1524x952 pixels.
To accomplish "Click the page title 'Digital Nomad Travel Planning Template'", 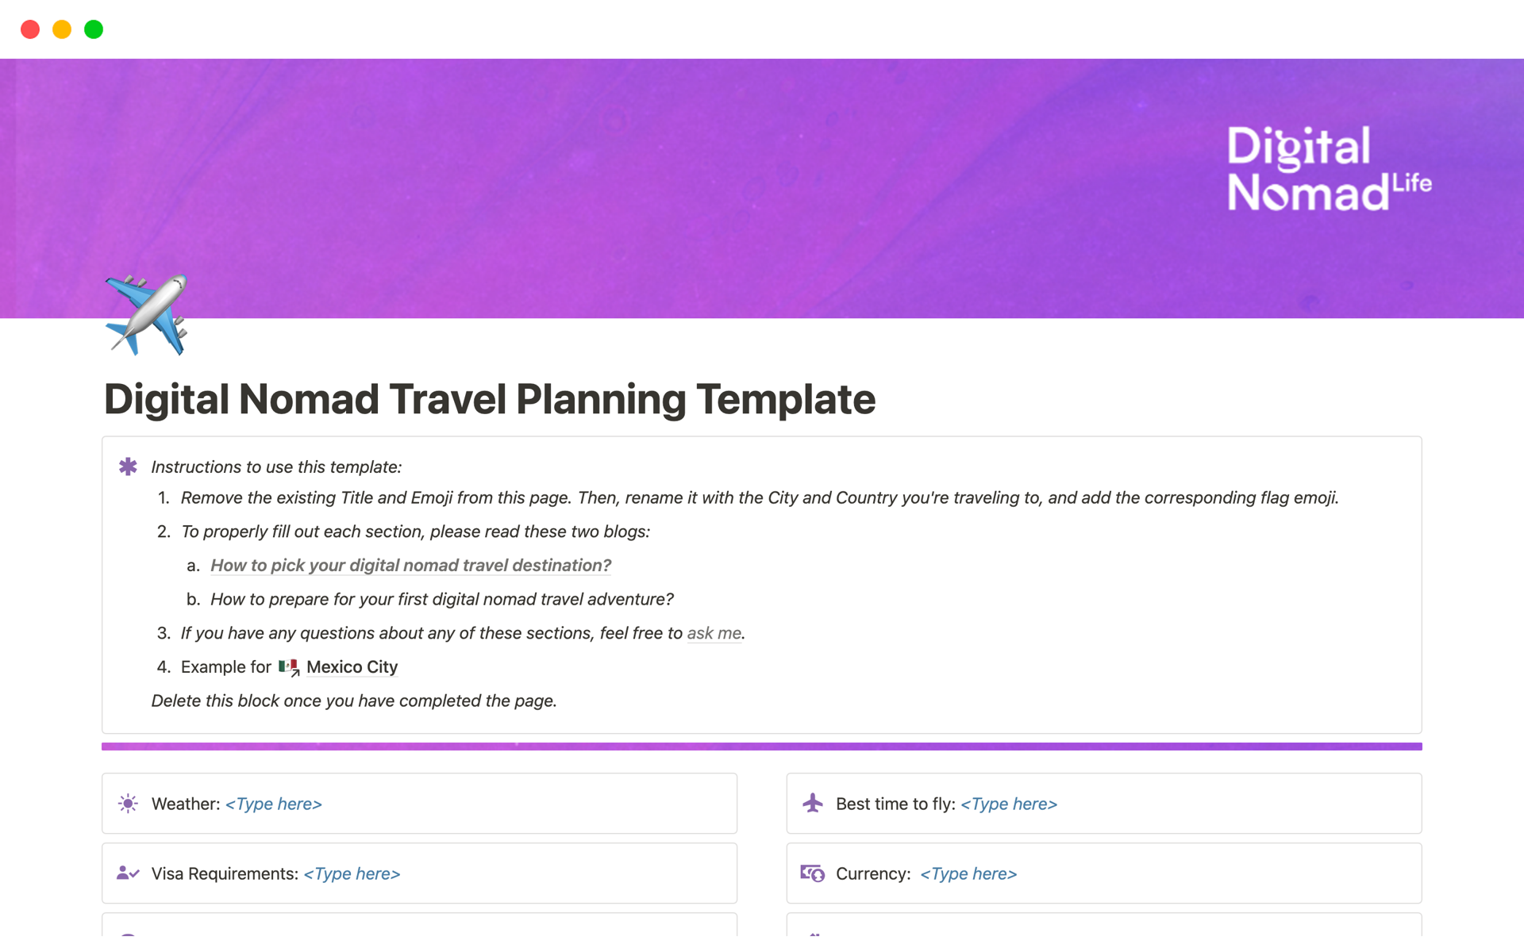I will coord(490,399).
